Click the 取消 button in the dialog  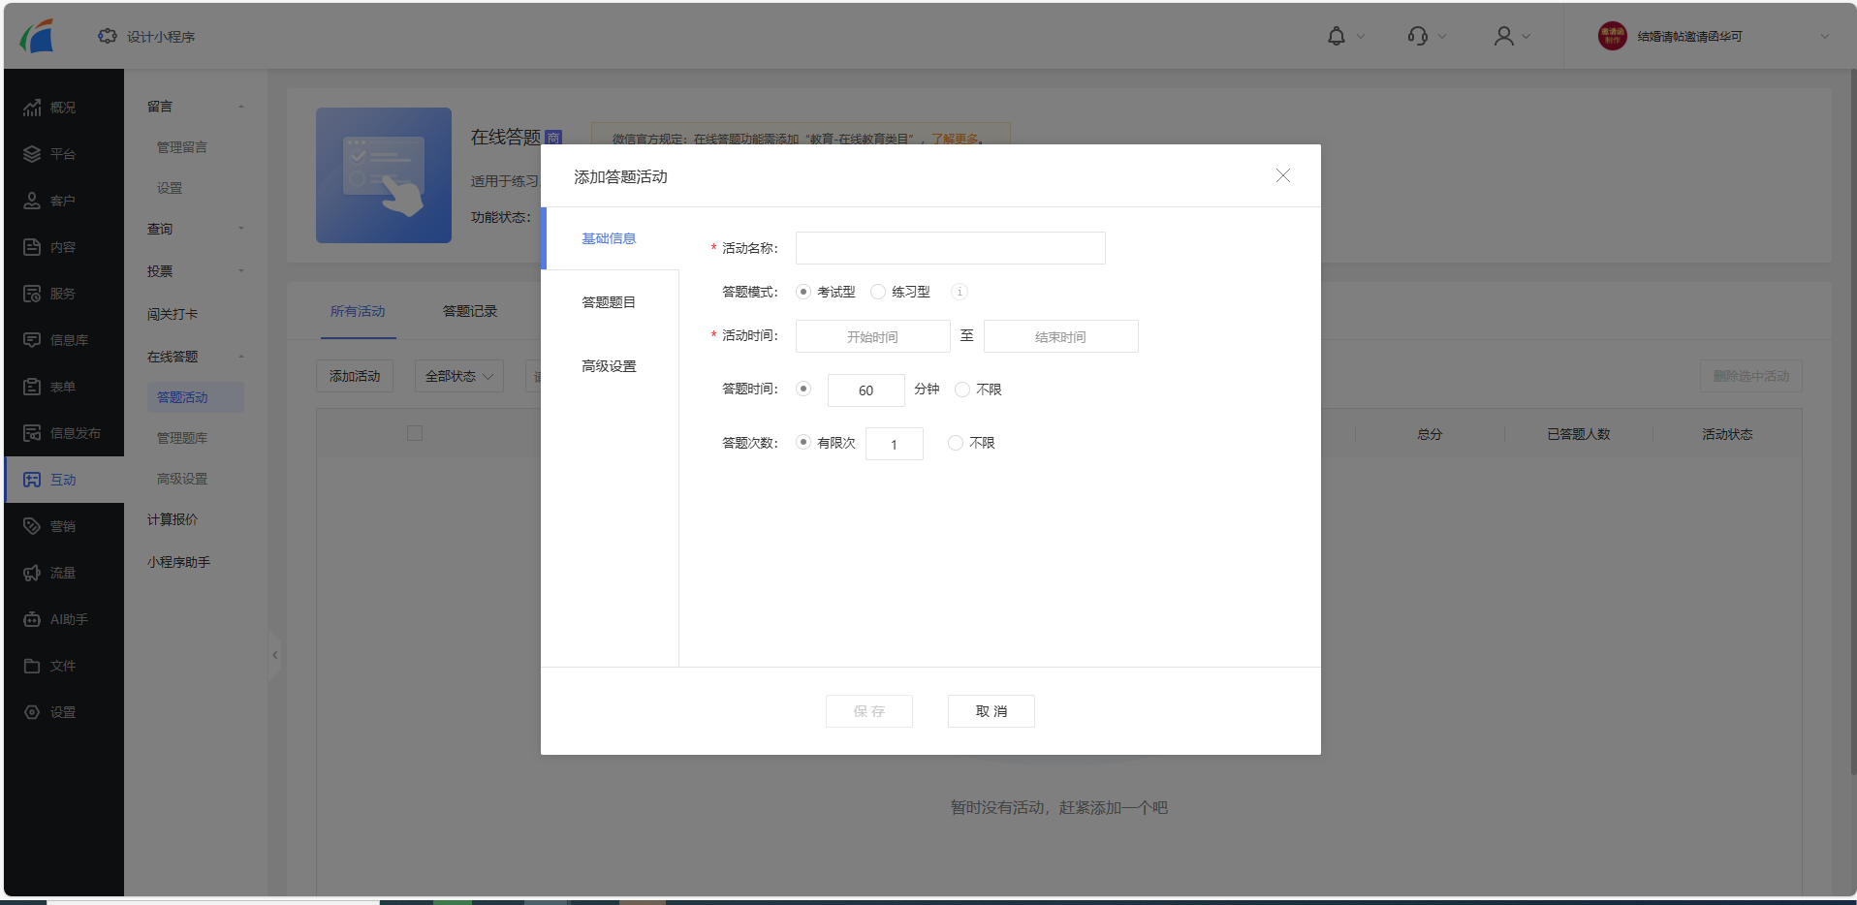tap(991, 710)
